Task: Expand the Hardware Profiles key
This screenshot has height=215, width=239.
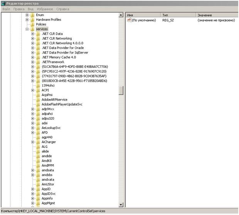Action: pos(27,20)
